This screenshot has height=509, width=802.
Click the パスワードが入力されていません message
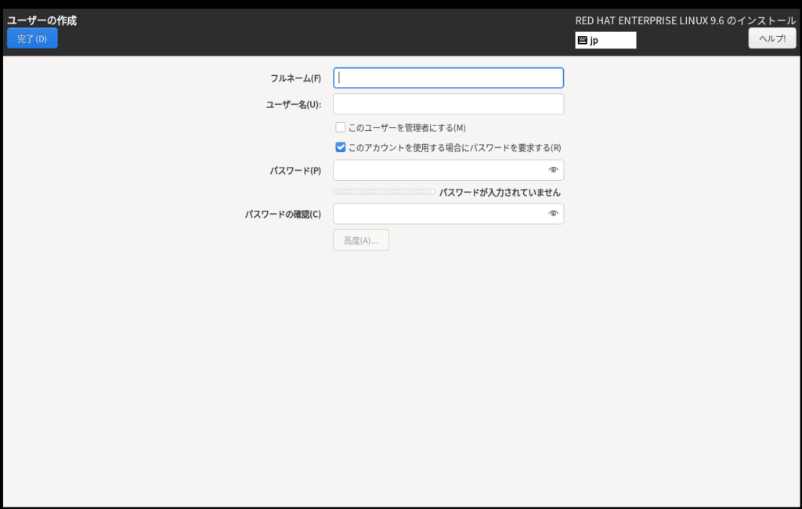(500, 192)
